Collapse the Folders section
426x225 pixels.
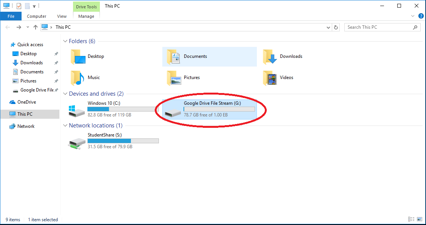65,41
